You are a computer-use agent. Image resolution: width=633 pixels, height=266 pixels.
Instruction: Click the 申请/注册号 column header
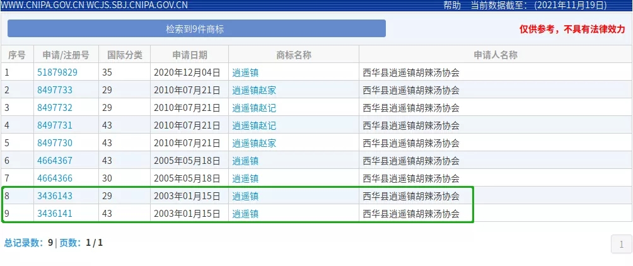(66, 55)
